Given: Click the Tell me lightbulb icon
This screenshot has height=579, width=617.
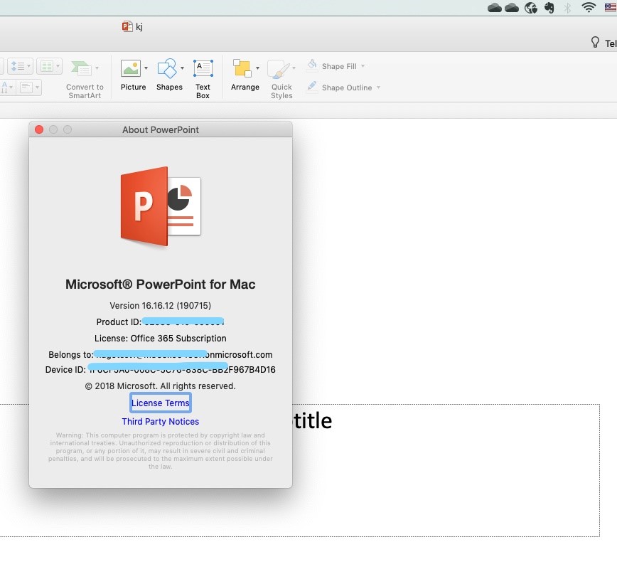Looking at the screenshot, I should [x=595, y=42].
